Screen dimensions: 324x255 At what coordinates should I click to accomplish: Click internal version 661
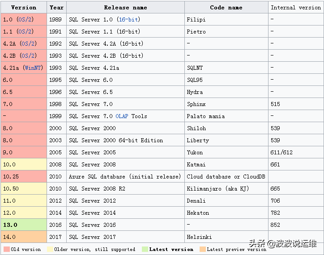pyautogui.click(x=275, y=165)
